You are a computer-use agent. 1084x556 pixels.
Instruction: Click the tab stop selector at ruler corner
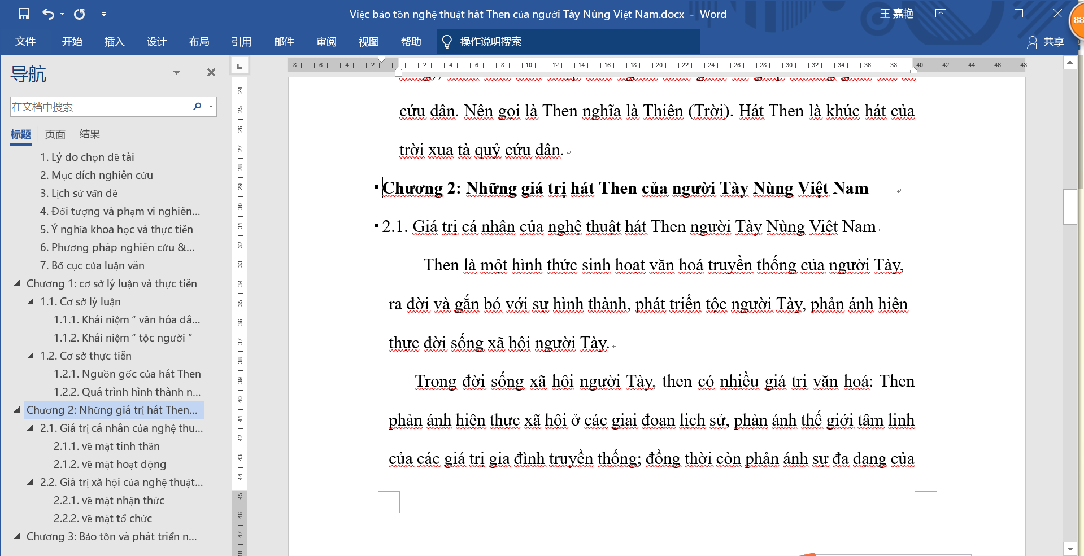coord(240,67)
